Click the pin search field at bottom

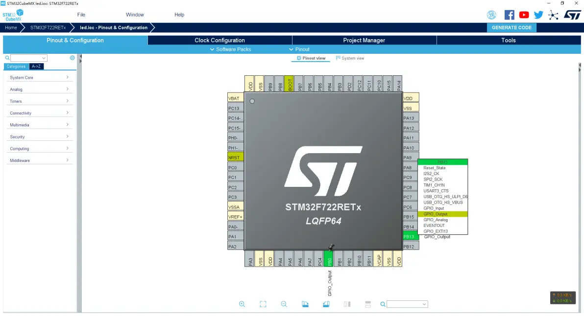[x=407, y=304]
